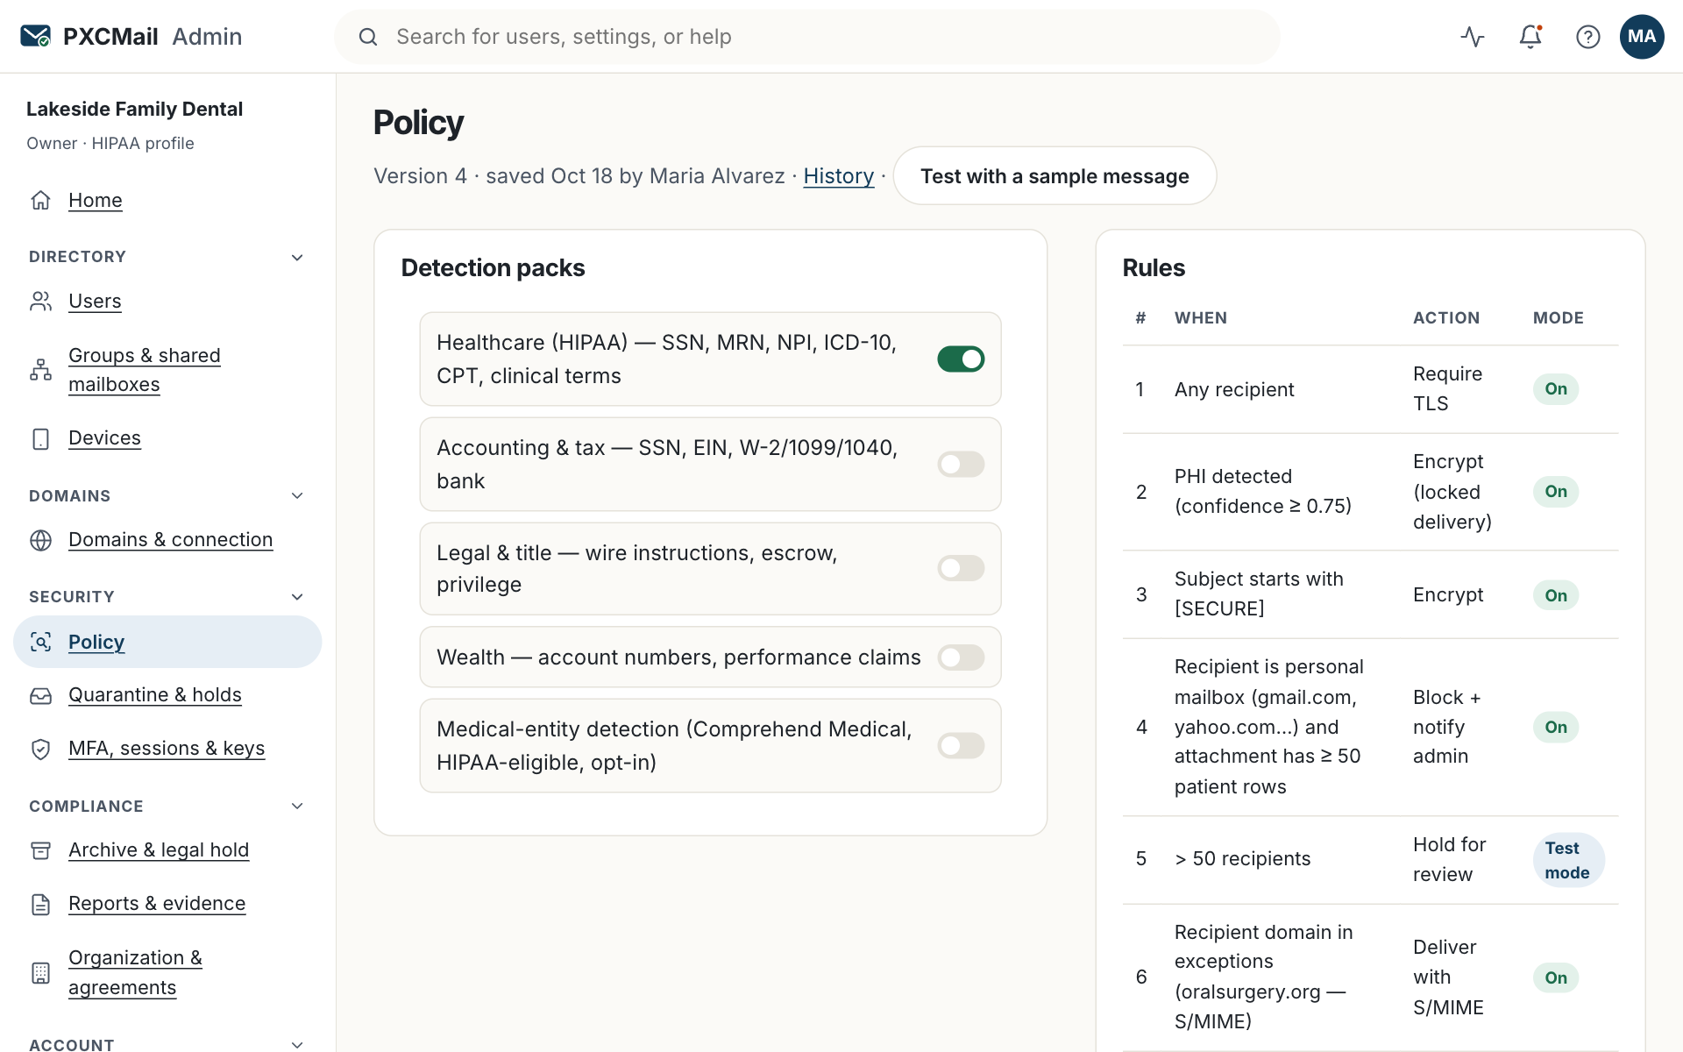Click the Policy scan icon in the sidebar

click(40, 642)
